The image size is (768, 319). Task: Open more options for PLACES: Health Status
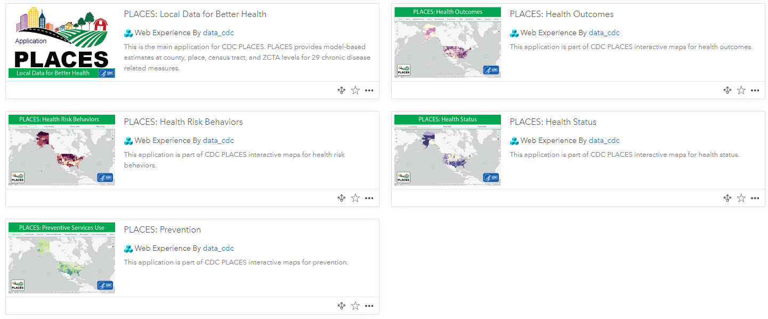pos(755,198)
